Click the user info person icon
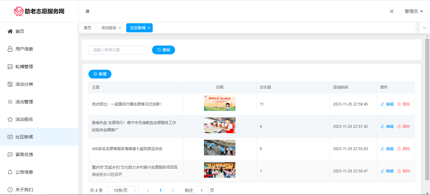 pos(10,49)
